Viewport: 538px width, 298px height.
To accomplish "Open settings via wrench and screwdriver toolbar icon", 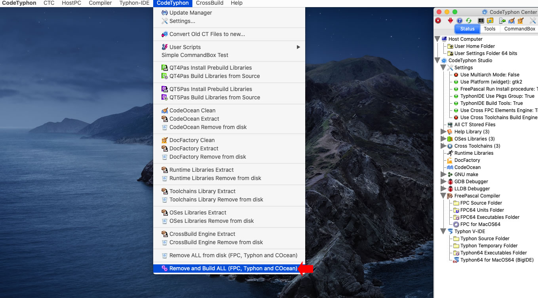I will (533, 21).
